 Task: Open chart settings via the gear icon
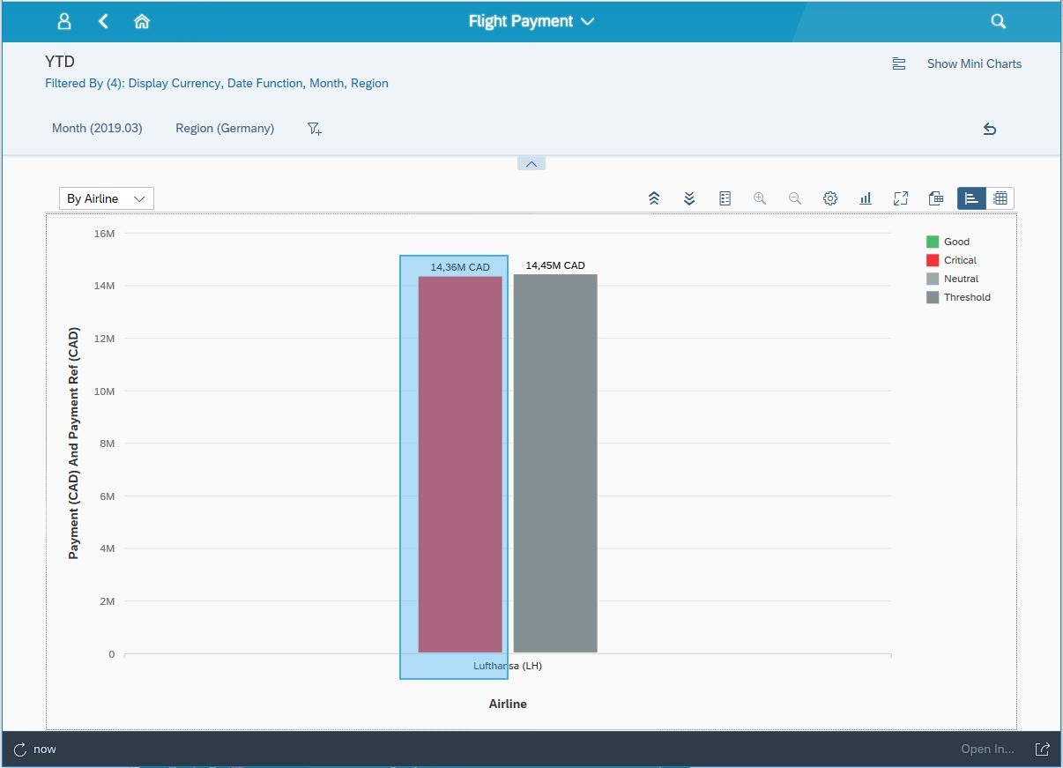[x=830, y=198]
